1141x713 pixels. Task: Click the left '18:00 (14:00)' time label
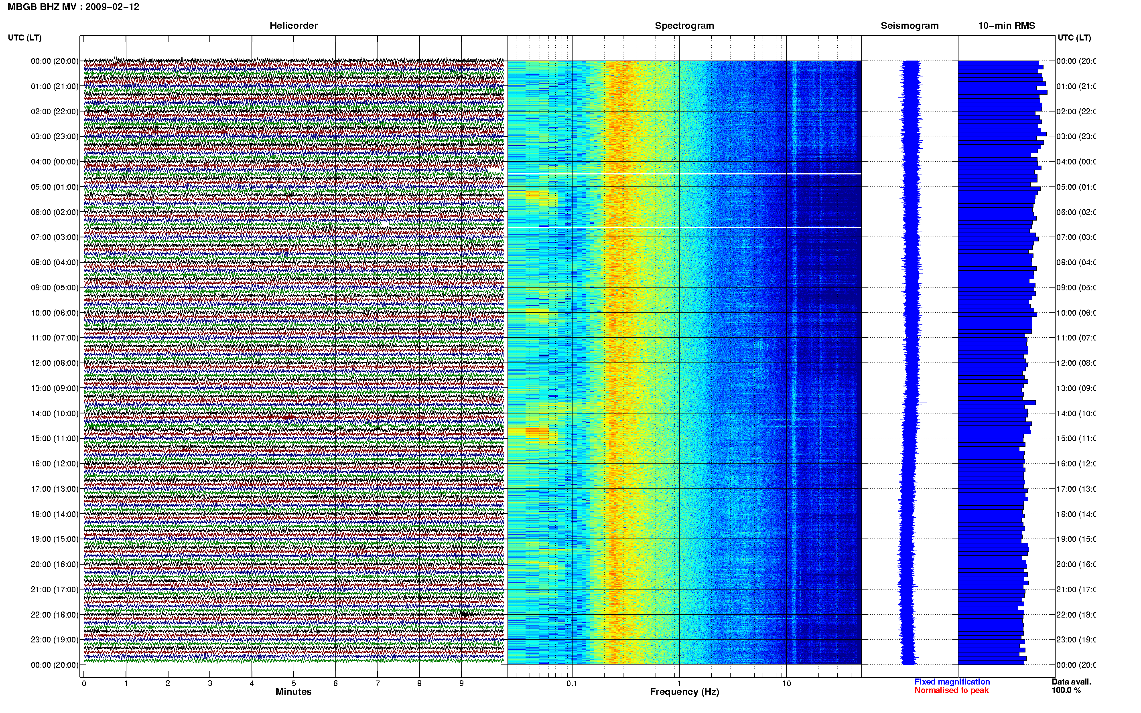[55, 514]
